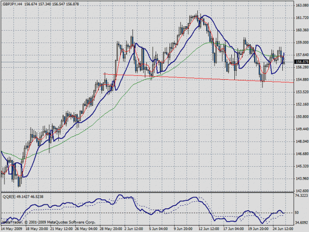
Task: Click the 143.960 price scale label
Action: click(302, 179)
